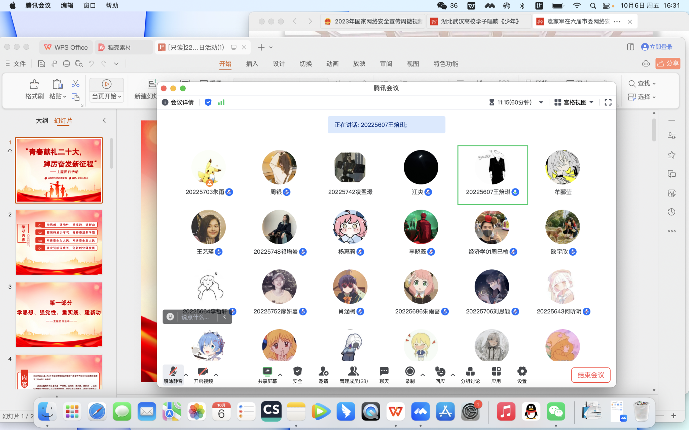
Task: Turn on video (开启视频)
Action: 203,372
